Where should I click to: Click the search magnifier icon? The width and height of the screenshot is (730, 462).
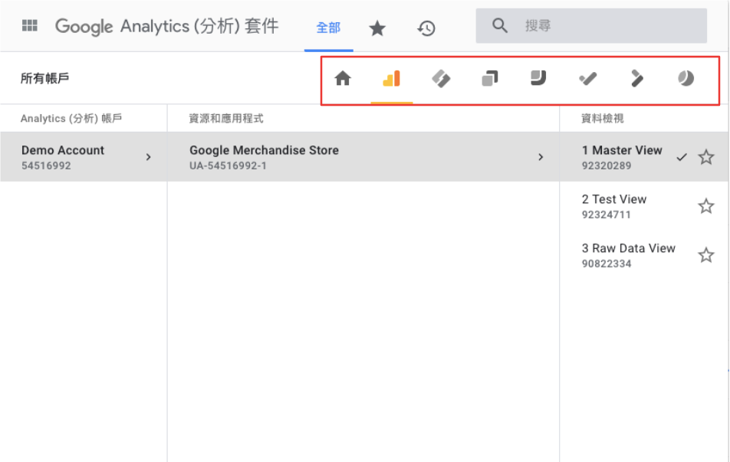pyautogui.click(x=499, y=25)
